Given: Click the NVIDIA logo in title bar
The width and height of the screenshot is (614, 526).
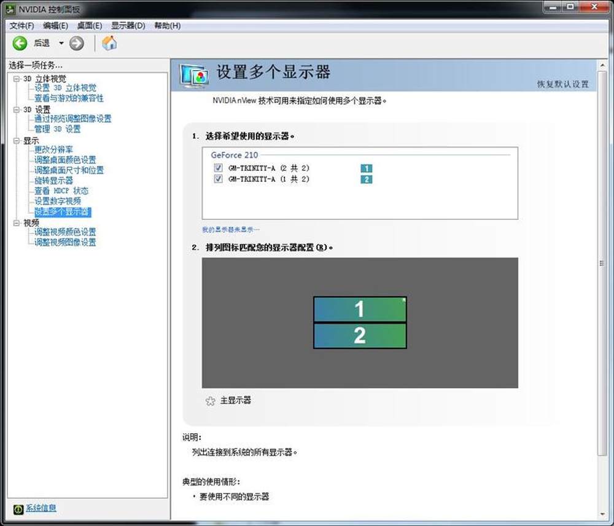Looking at the screenshot, I should click(x=10, y=9).
